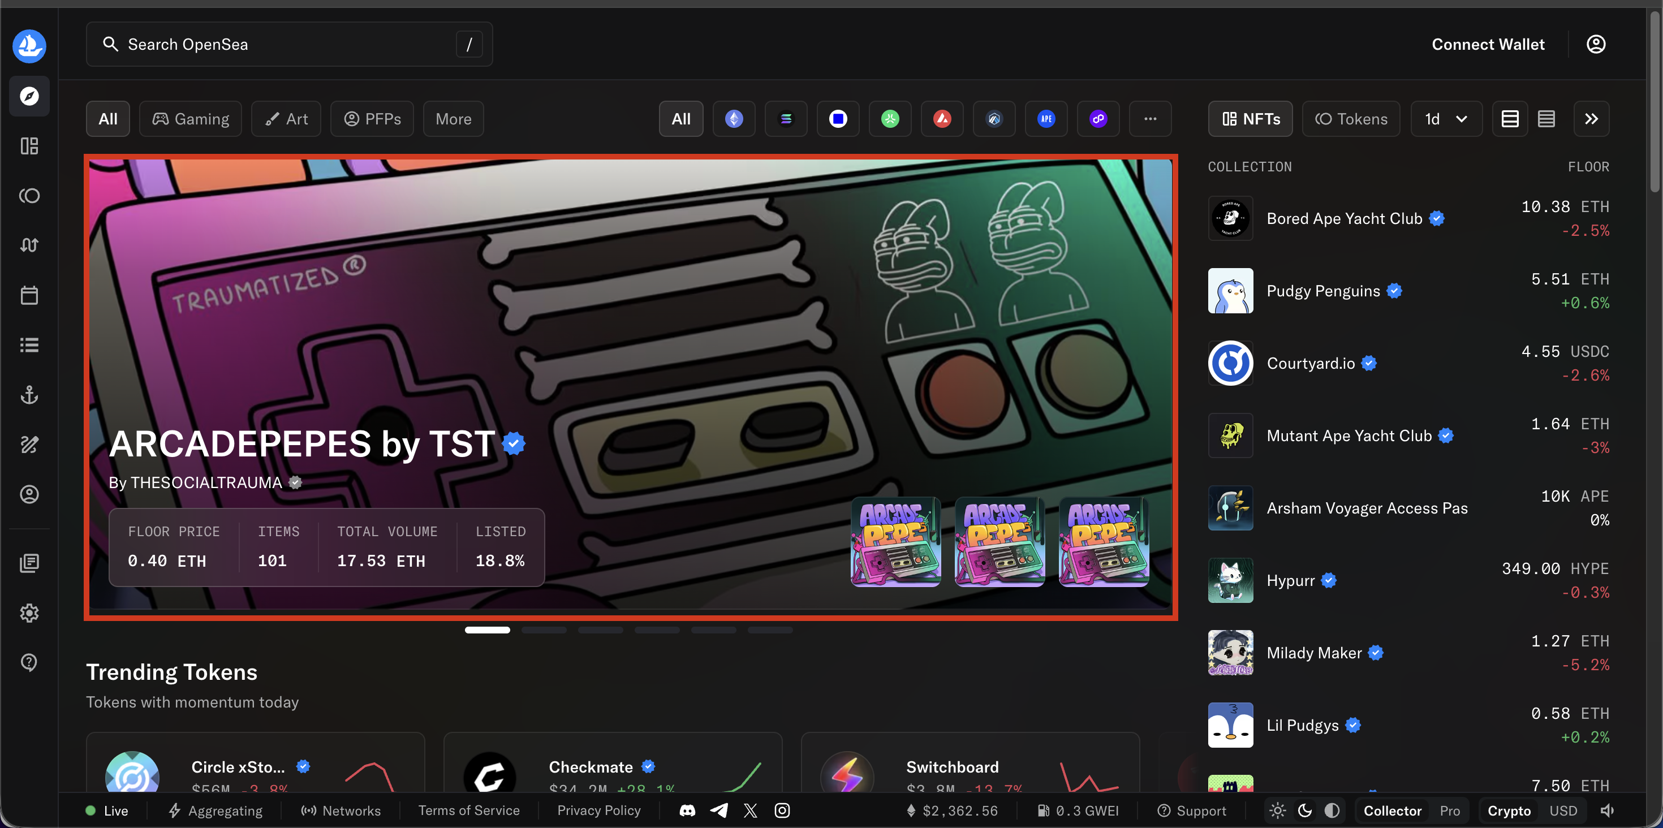Image resolution: width=1663 pixels, height=828 pixels.
Task: Switch to the NFTs tab
Action: point(1251,119)
